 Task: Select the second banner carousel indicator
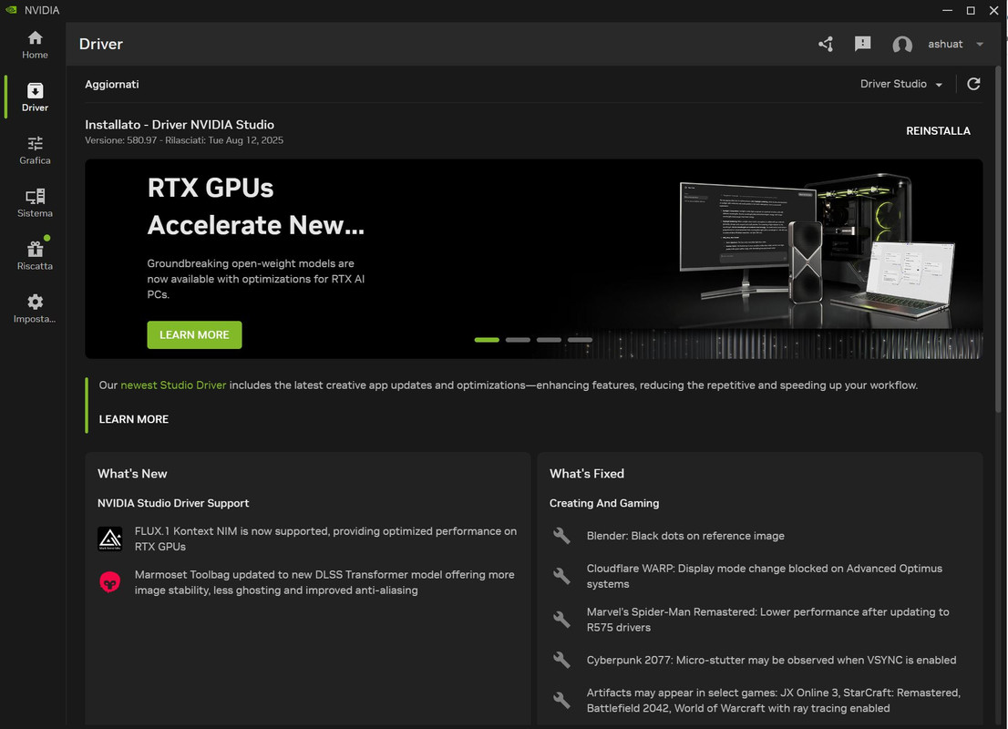tap(518, 340)
